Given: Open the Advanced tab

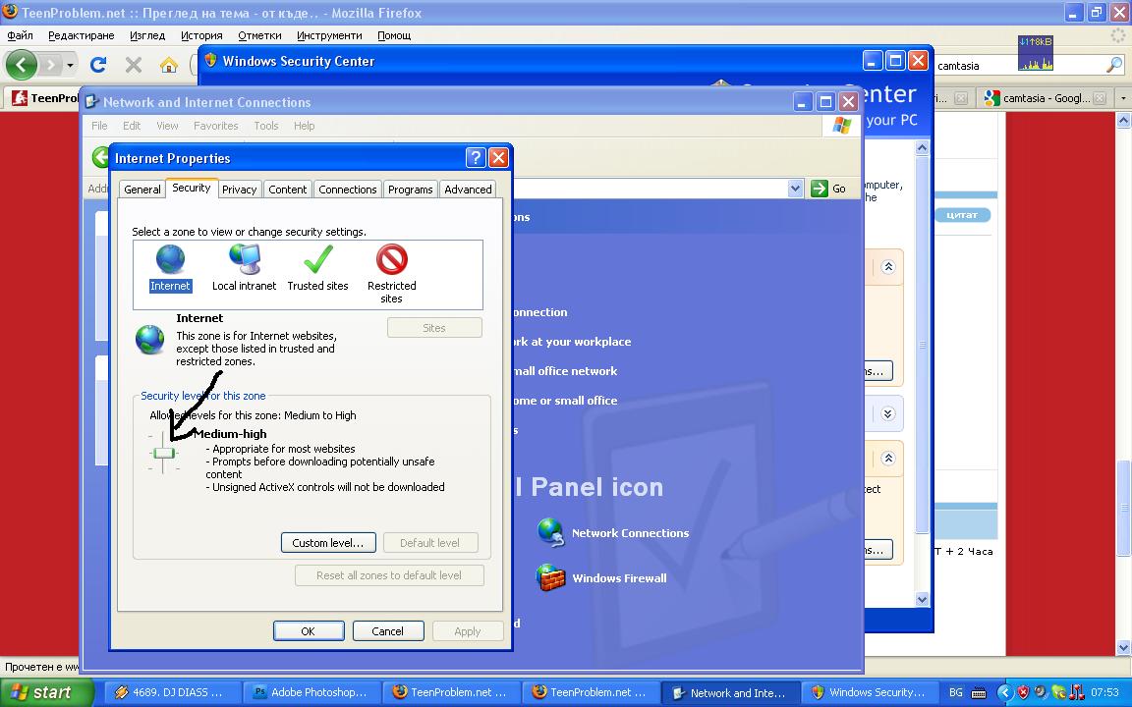Looking at the screenshot, I should [468, 189].
